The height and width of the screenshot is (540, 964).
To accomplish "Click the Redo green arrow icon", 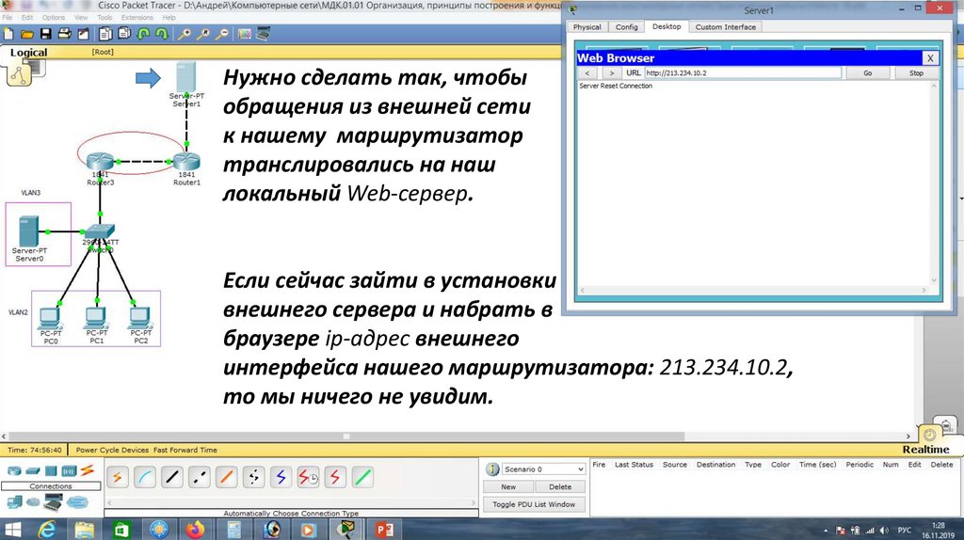I will click(x=162, y=35).
